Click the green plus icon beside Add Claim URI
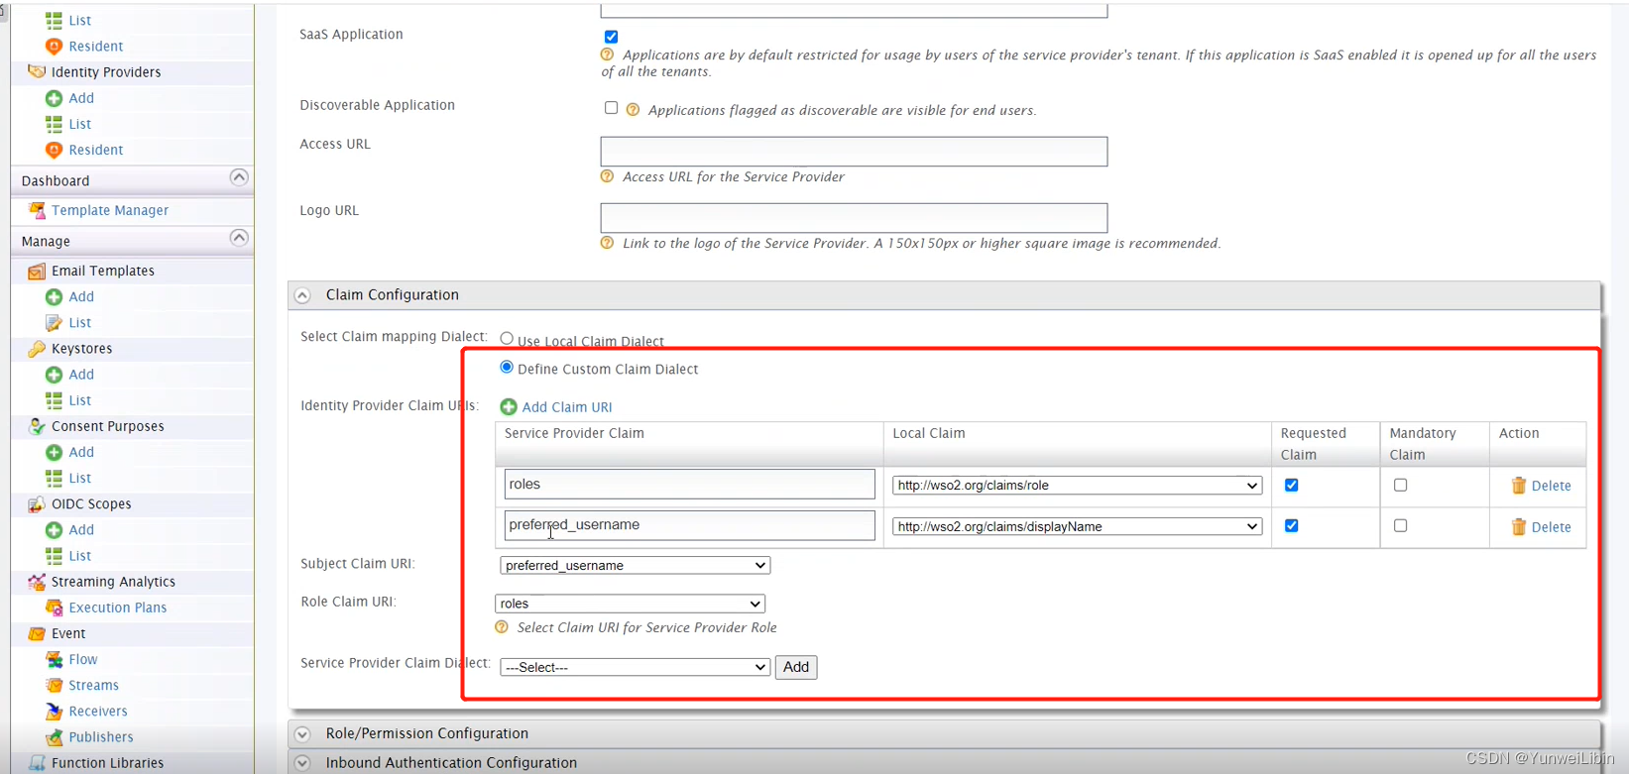This screenshot has height=774, width=1629. [509, 406]
